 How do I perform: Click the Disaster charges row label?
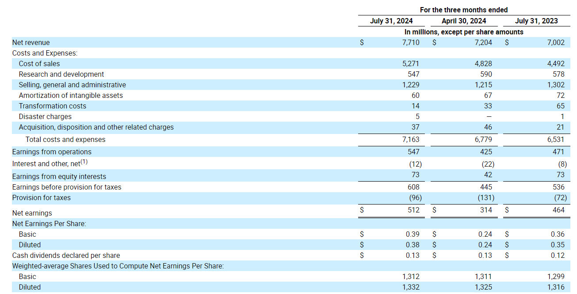click(x=45, y=117)
